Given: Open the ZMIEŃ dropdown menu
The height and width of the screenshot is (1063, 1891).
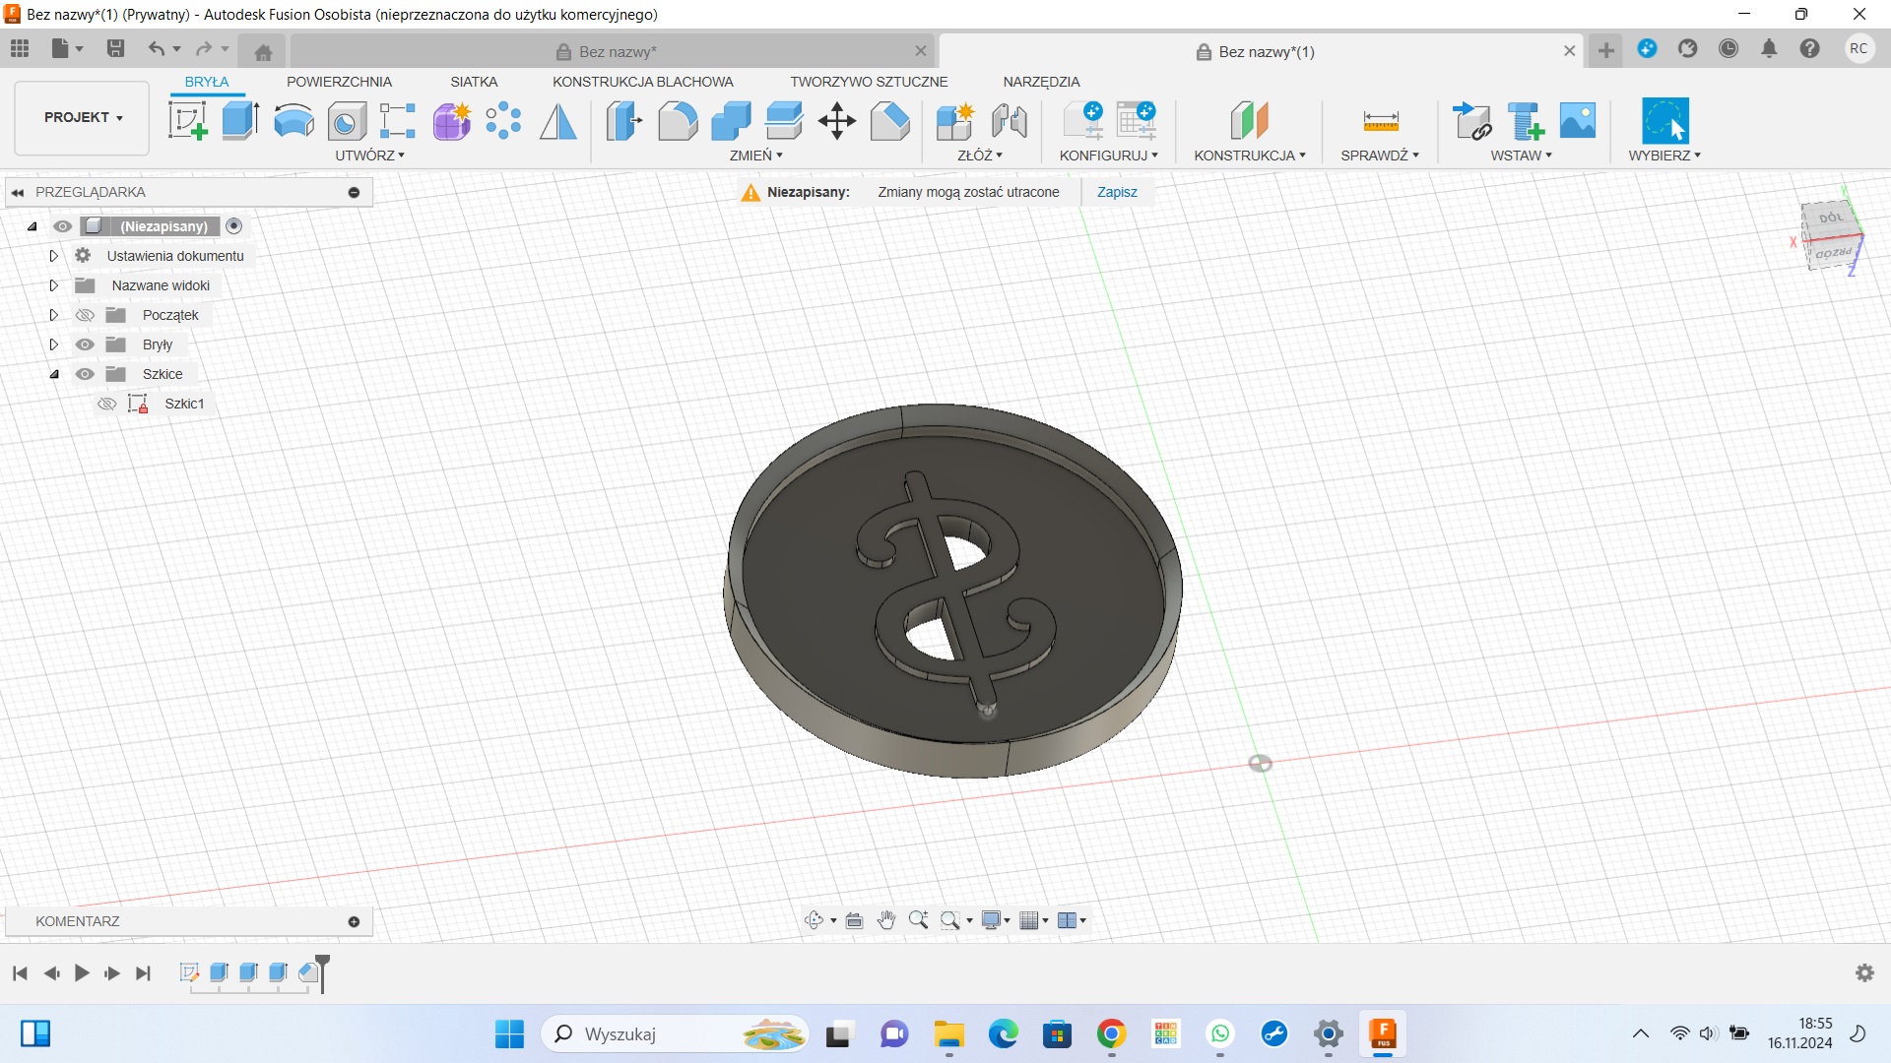Looking at the screenshot, I should (756, 156).
